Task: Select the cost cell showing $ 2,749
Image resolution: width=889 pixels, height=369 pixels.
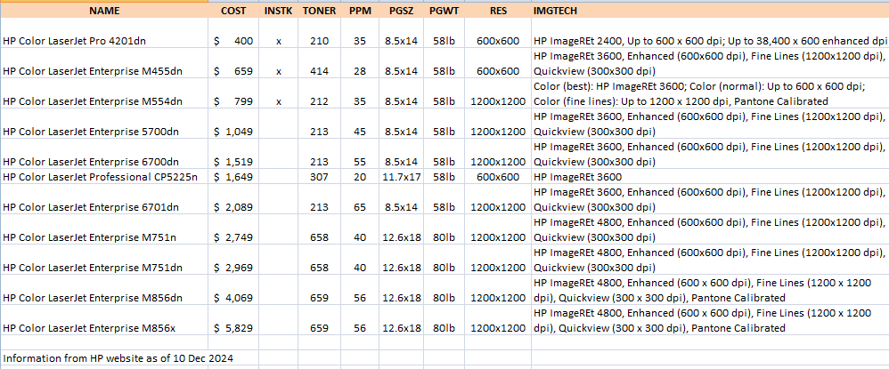Action: click(x=233, y=229)
